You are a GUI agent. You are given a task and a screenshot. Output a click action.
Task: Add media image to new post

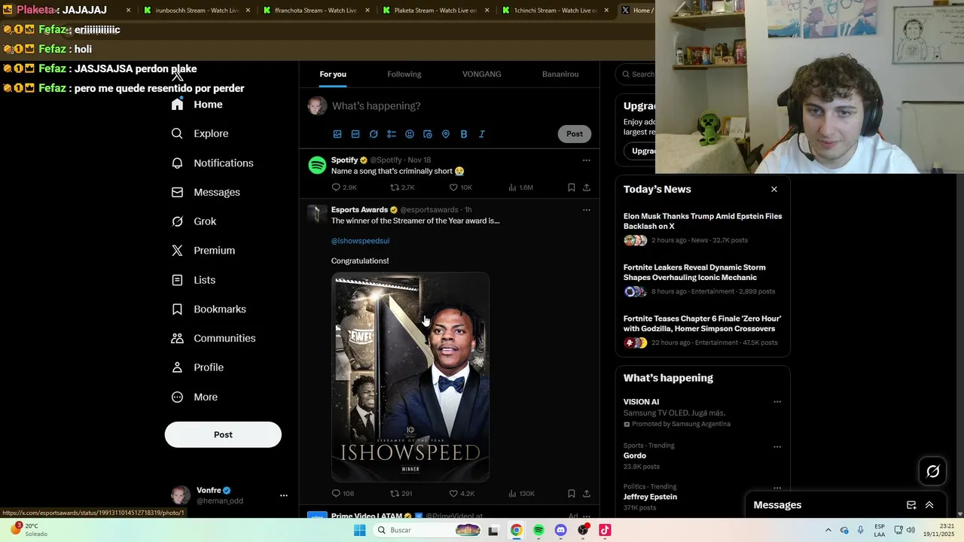point(337,134)
